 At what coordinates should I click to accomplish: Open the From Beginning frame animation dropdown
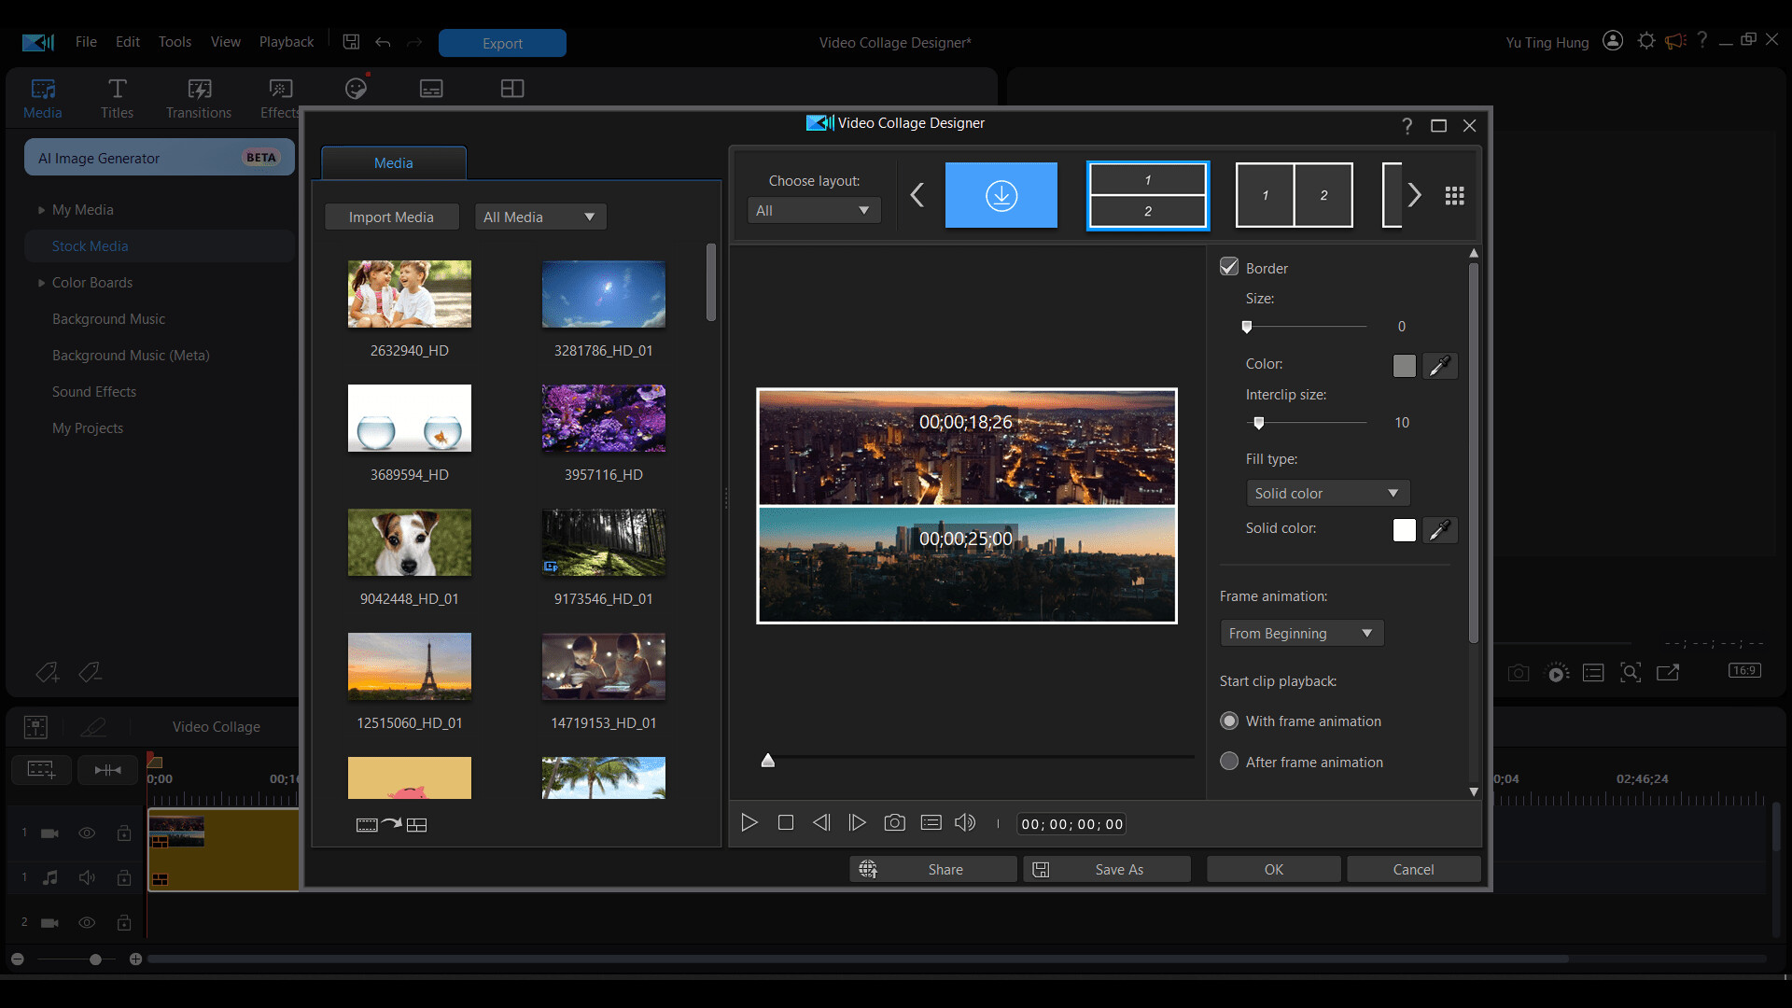coord(1301,632)
